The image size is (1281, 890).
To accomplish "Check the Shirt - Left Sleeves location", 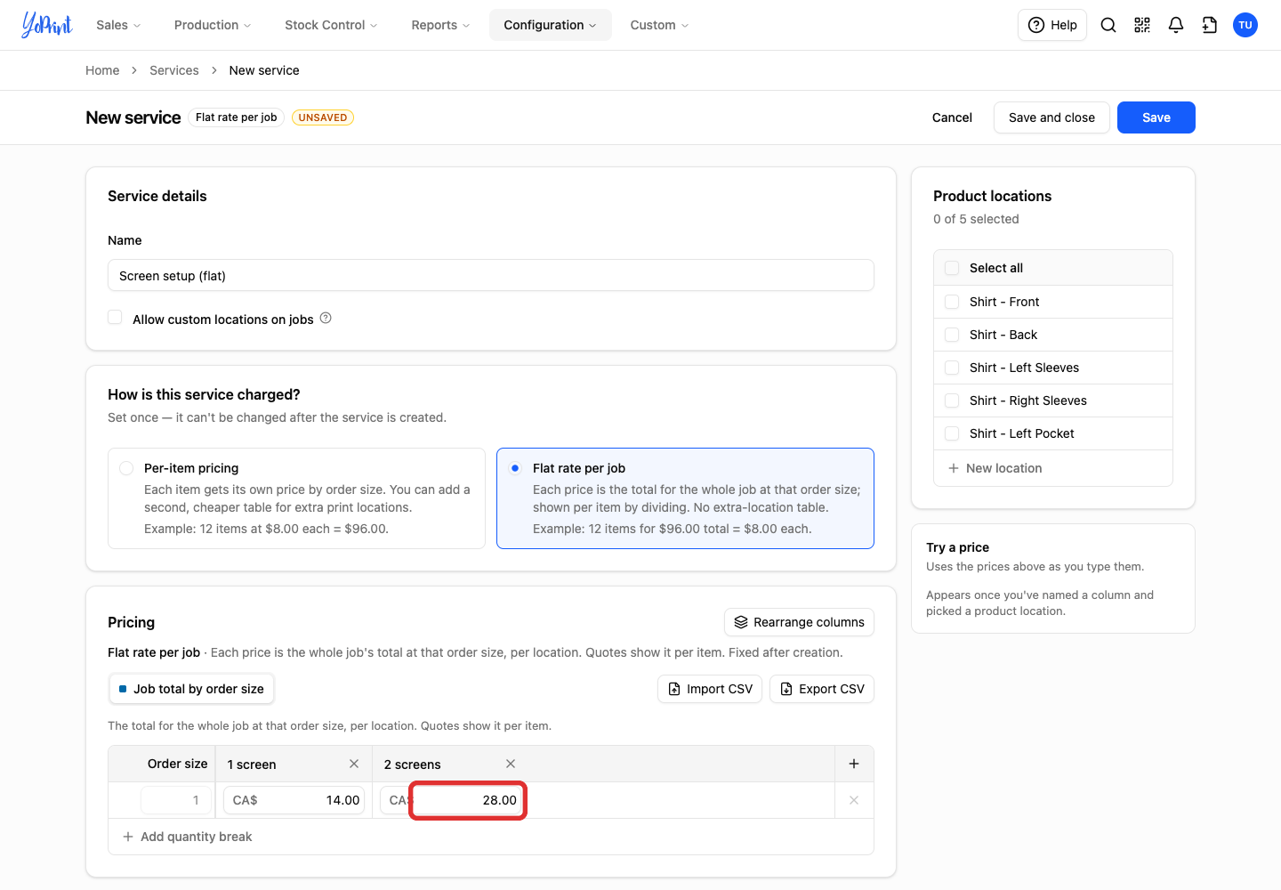I will [952, 368].
